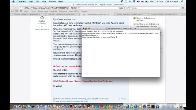The height and width of the screenshot is (110, 196).
Task: Open Trash in the Dock
Action: (x=181, y=106)
